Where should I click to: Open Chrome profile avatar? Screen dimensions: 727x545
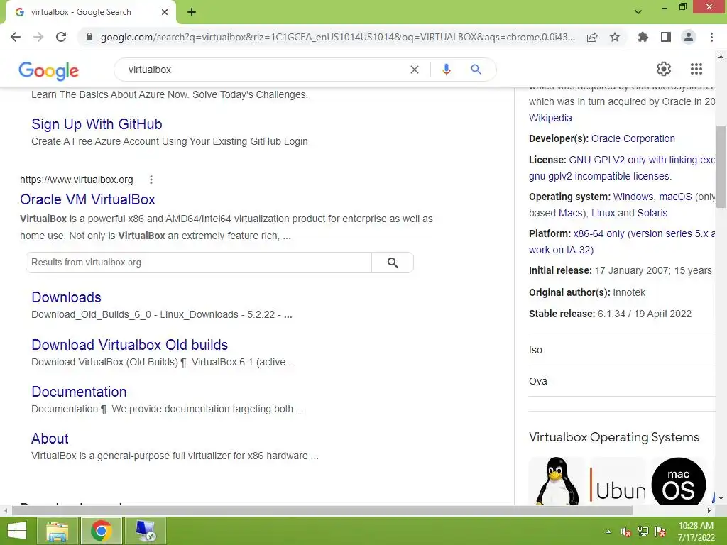689,37
